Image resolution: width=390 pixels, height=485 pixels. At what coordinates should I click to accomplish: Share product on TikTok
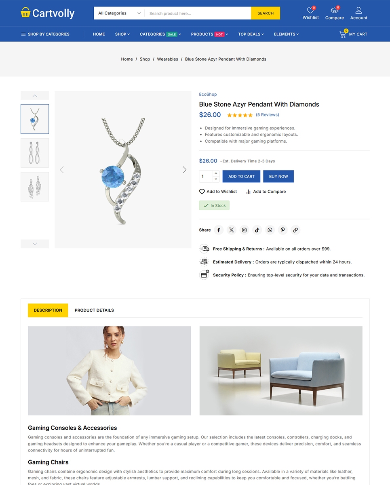click(x=257, y=230)
